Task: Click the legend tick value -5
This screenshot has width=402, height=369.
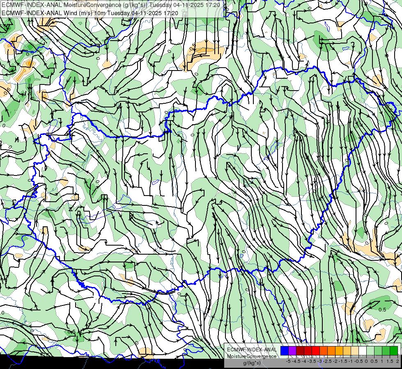Action: [288, 361]
